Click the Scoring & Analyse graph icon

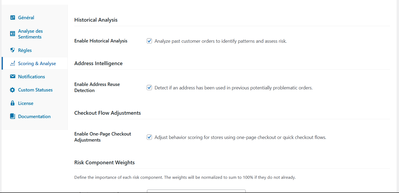(12, 63)
